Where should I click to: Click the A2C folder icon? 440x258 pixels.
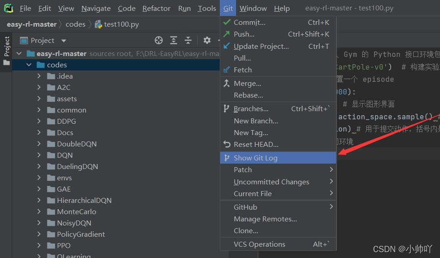[51, 88]
